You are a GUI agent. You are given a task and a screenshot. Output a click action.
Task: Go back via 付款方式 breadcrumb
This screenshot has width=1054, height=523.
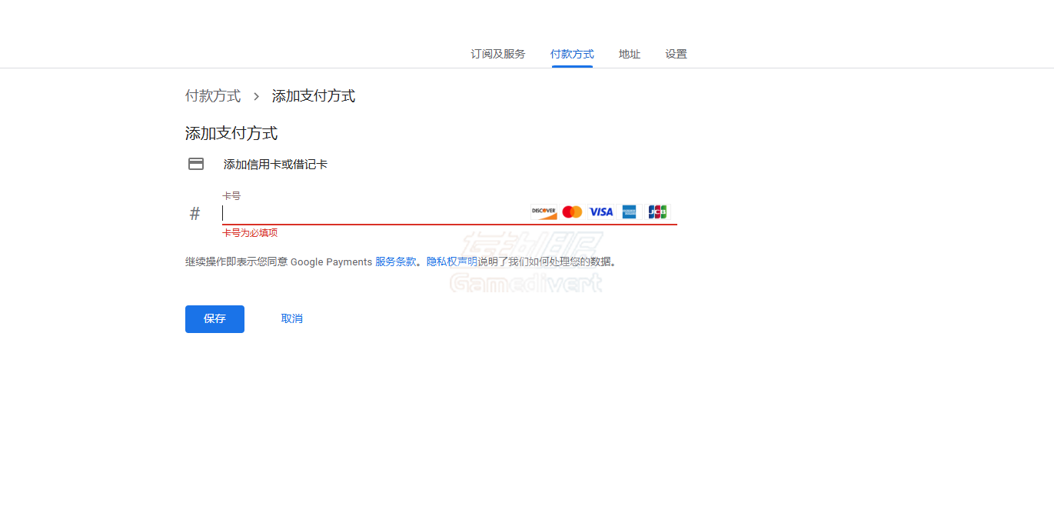tap(213, 95)
